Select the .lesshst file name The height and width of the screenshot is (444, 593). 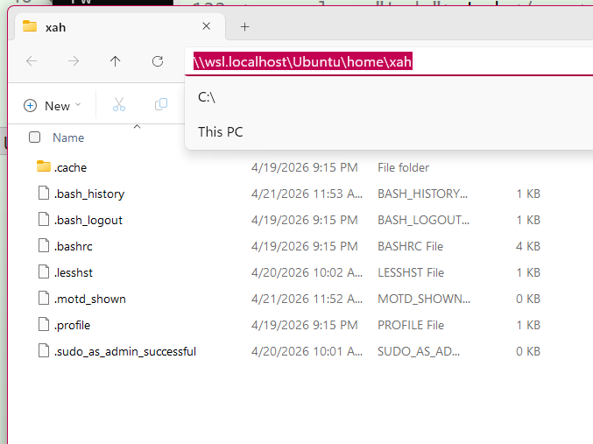point(74,272)
